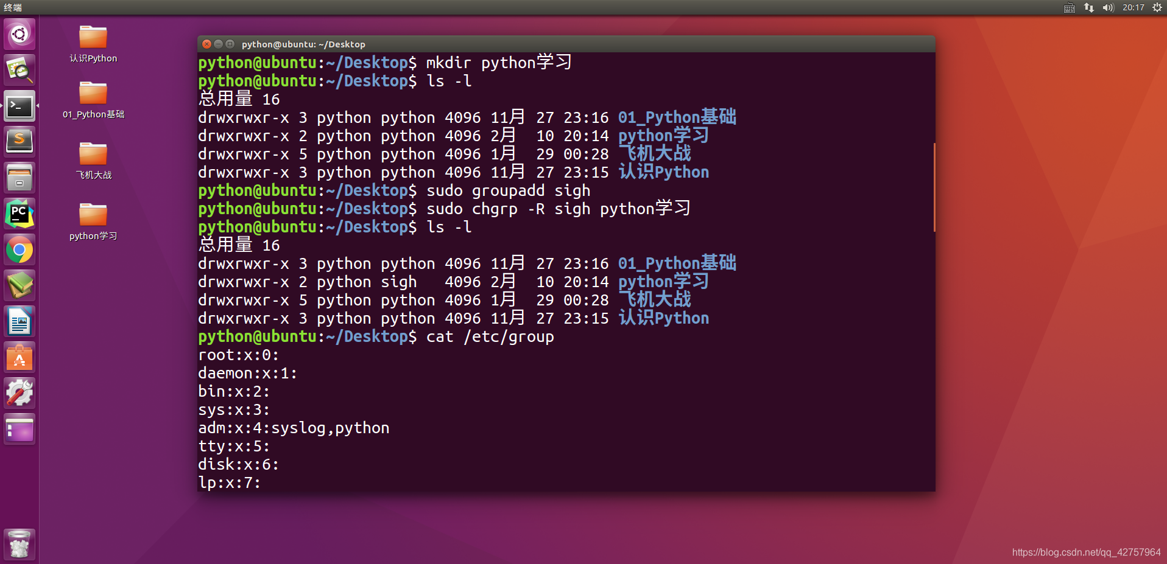The height and width of the screenshot is (564, 1167).
Task: Click 'adm:x:4:syslog,python' output line
Action: [294, 428]
